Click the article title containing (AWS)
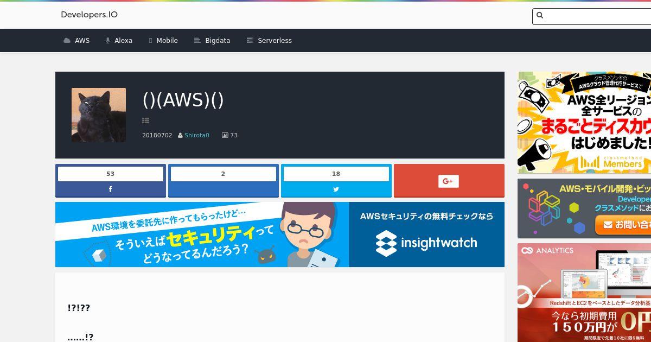 183,100
